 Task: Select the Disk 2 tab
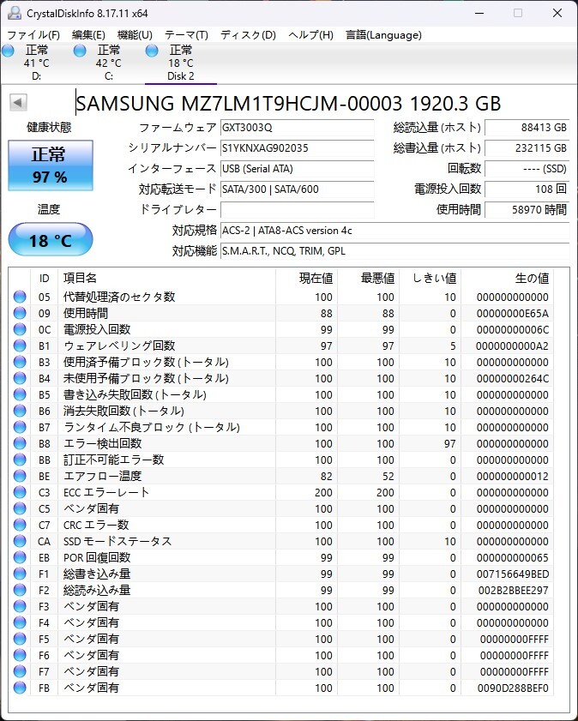(181, 63)
